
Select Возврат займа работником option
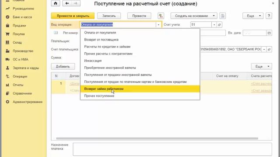(x=140, y=89)
